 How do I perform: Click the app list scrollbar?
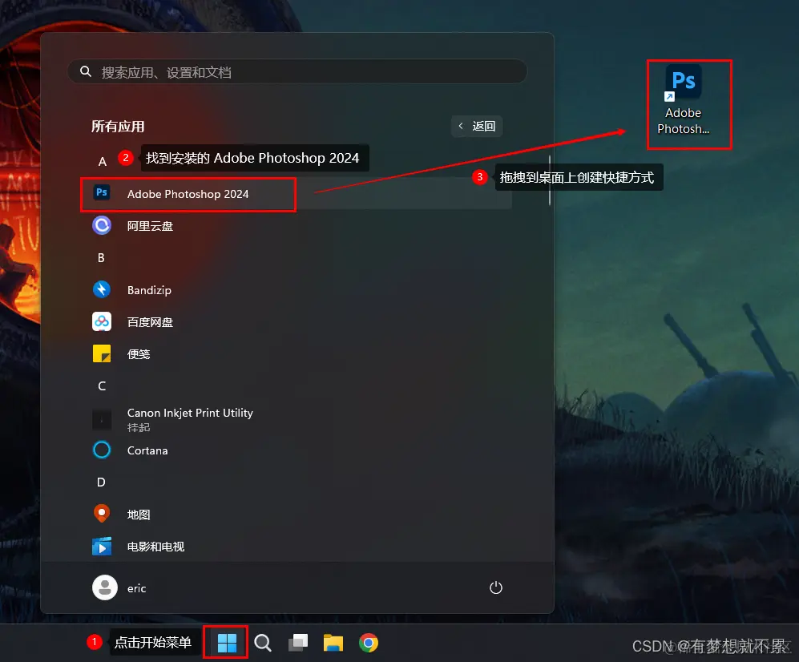coord(549,180)
